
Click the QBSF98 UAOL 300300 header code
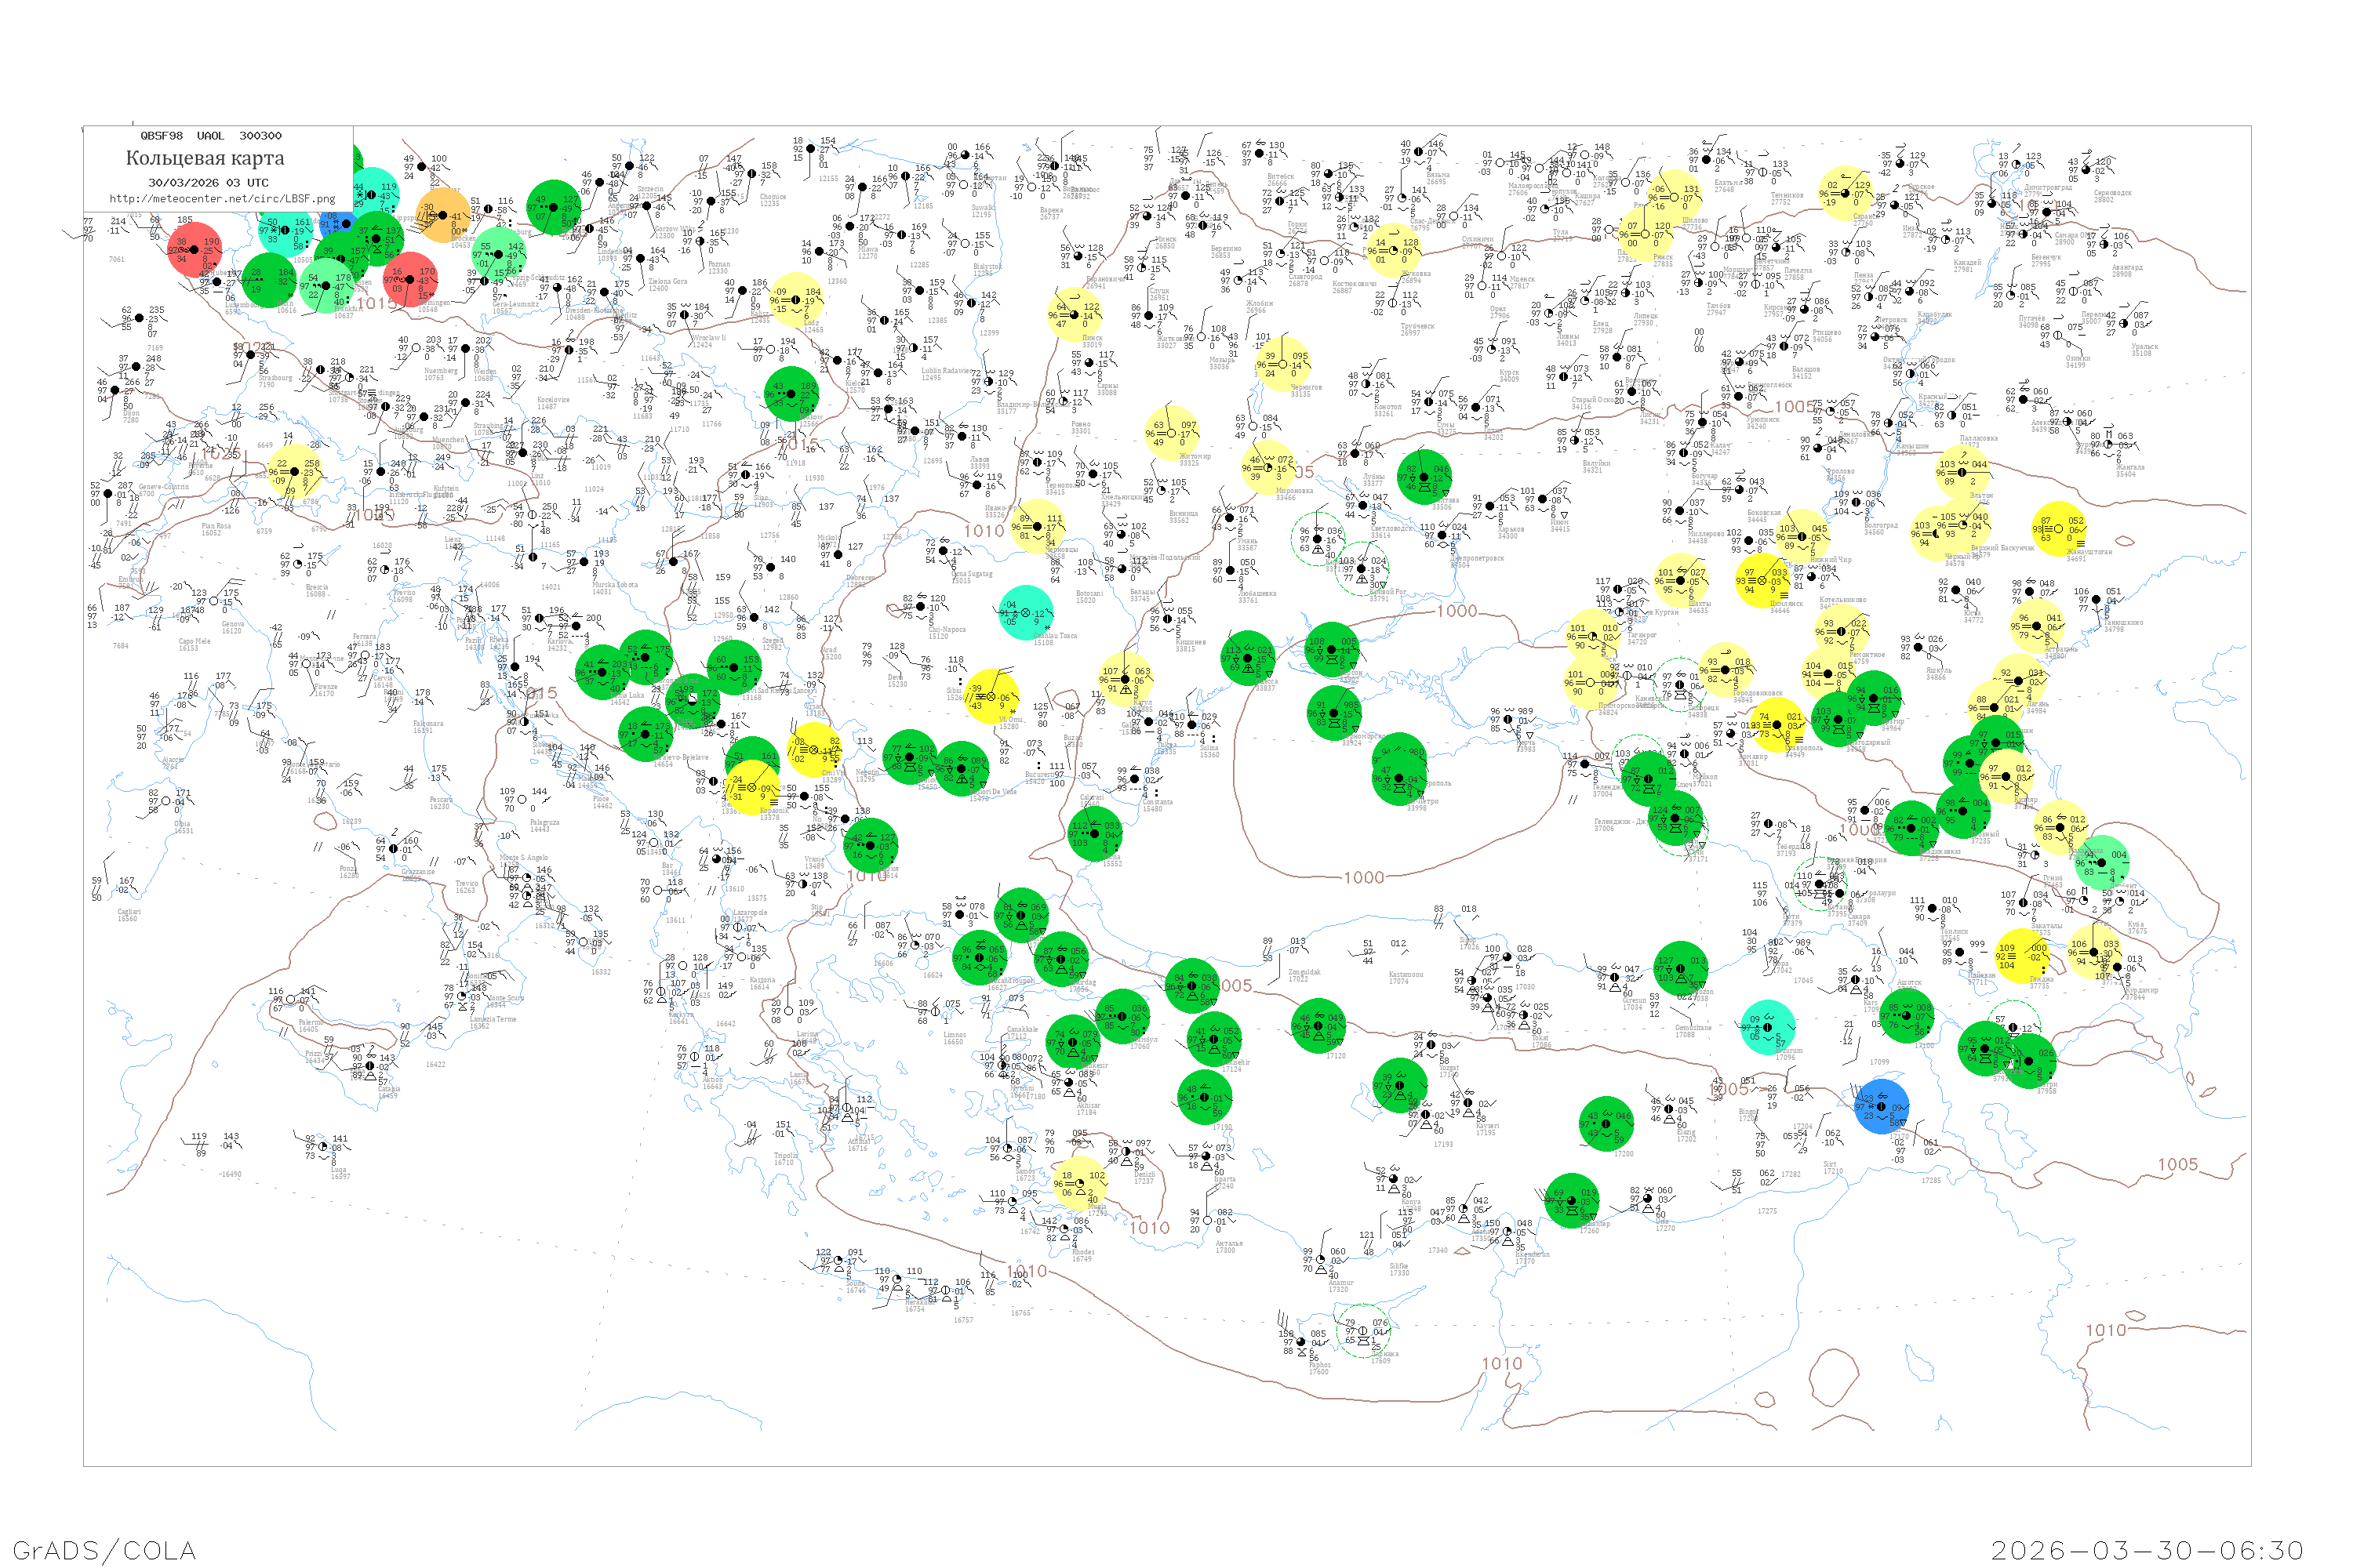[x=211, y=135]
